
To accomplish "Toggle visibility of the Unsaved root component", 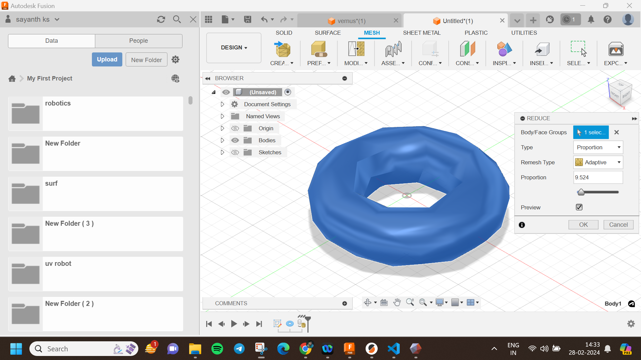I will point(226,92).
